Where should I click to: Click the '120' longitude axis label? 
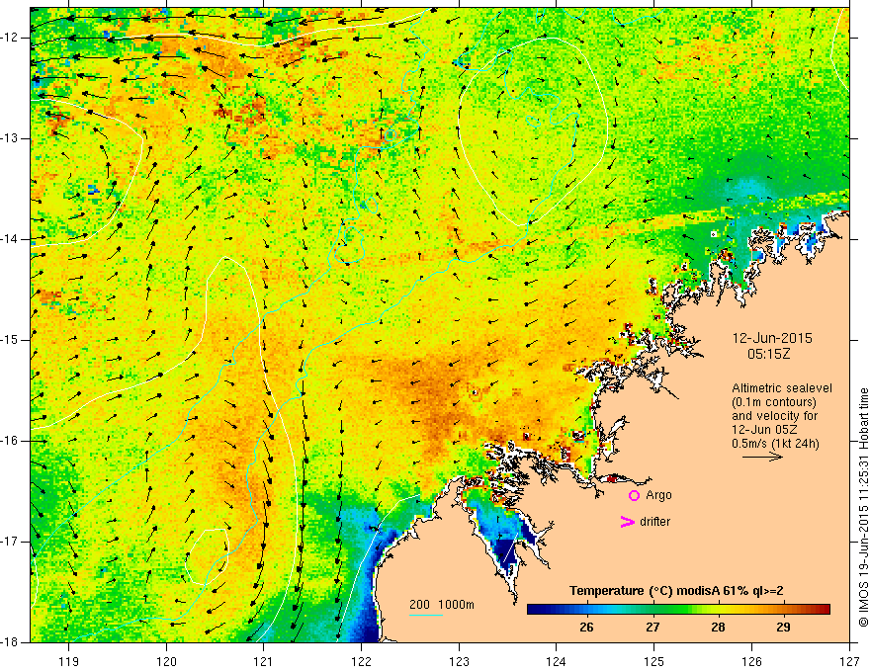coord(166,661)
